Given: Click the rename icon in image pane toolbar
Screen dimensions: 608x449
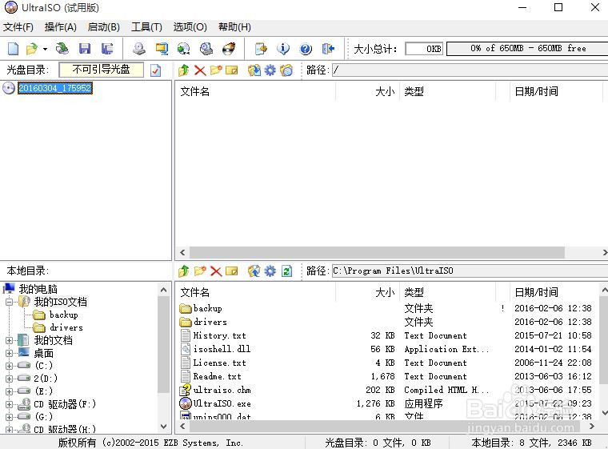Looking at the screenshot, I should pyautogui.click(x=232, y=70).
